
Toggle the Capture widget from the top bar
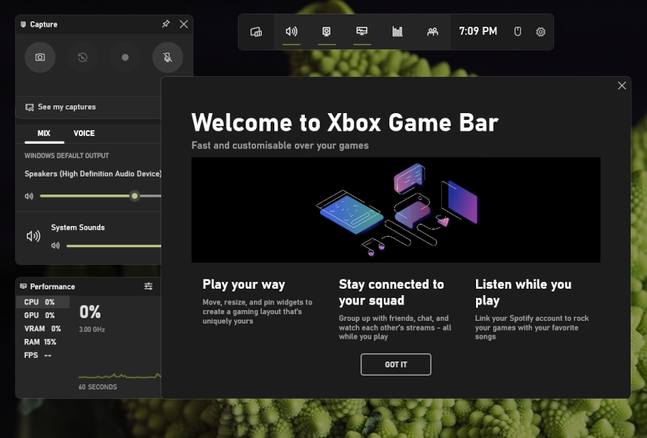click(326, 31)
